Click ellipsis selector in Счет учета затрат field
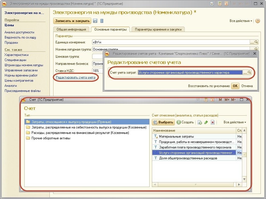Image resolution: width=266 pixels, height=199 pixels. pyautogui.click(x=245, y=73)
